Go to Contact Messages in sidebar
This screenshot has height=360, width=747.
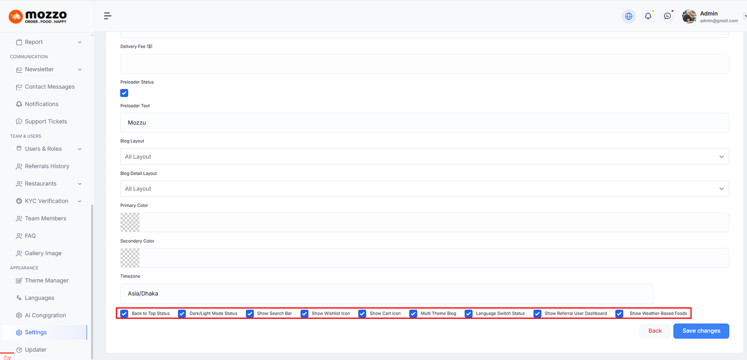point(49,87)
